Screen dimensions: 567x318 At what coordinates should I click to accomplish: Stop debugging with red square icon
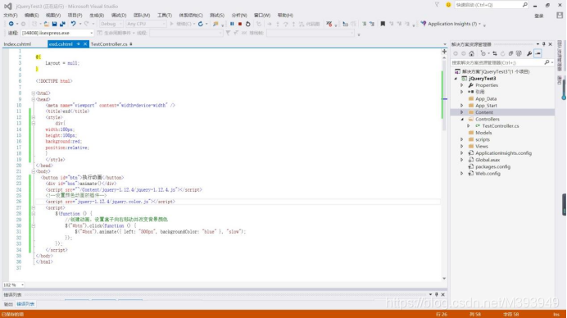[x=240, y=24]
